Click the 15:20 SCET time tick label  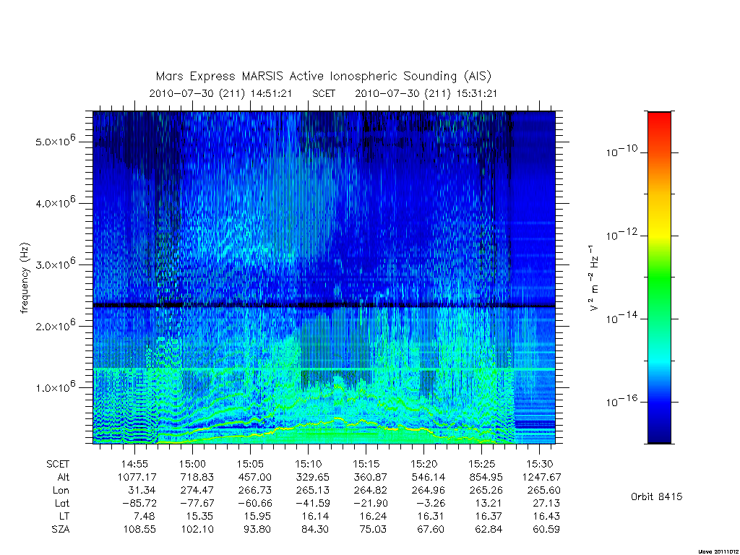[423, 464]
